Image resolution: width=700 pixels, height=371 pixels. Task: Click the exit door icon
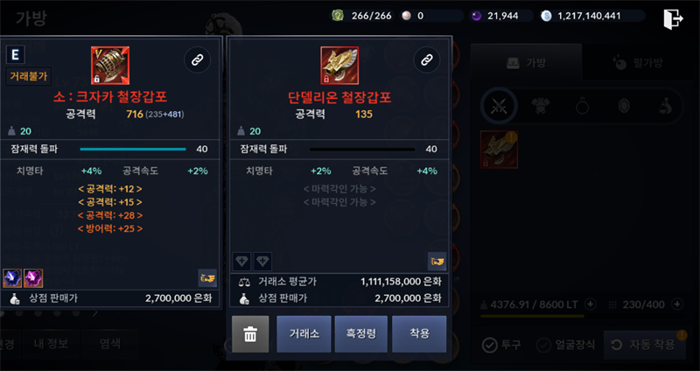(673, 19)
